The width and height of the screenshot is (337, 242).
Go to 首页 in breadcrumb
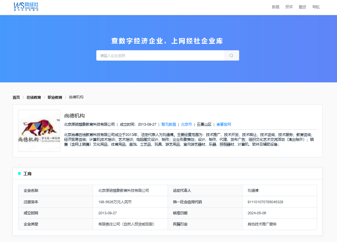(16, 98)
